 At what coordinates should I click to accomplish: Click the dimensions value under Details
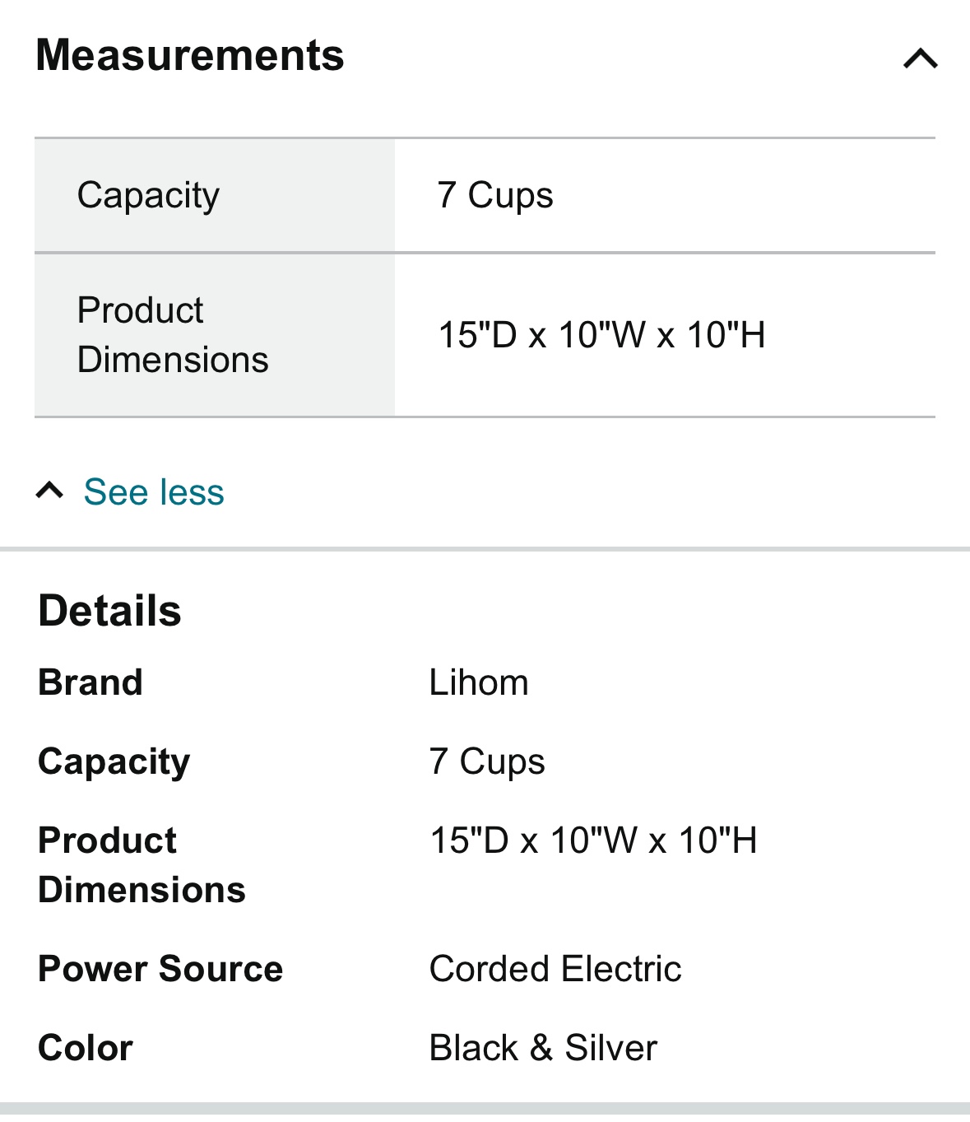(593, 840)
